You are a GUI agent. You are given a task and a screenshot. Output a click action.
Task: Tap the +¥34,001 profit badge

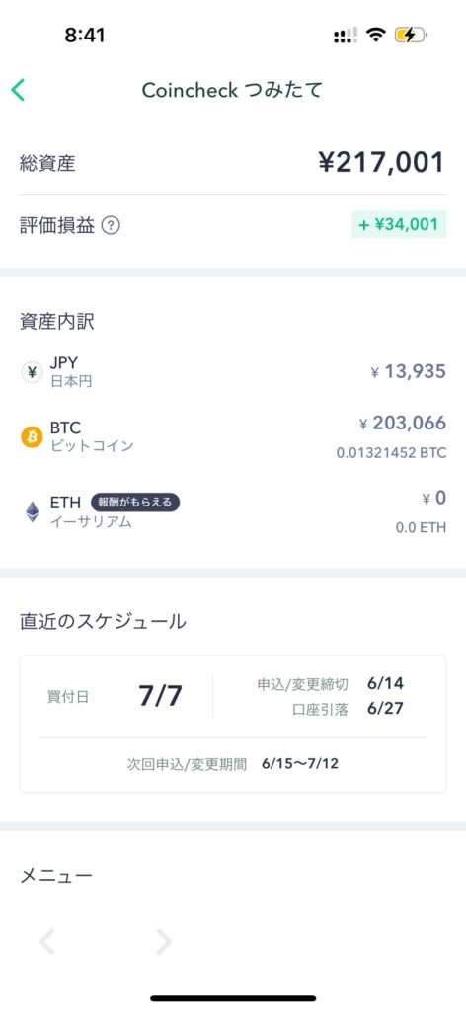coord(399,224)
